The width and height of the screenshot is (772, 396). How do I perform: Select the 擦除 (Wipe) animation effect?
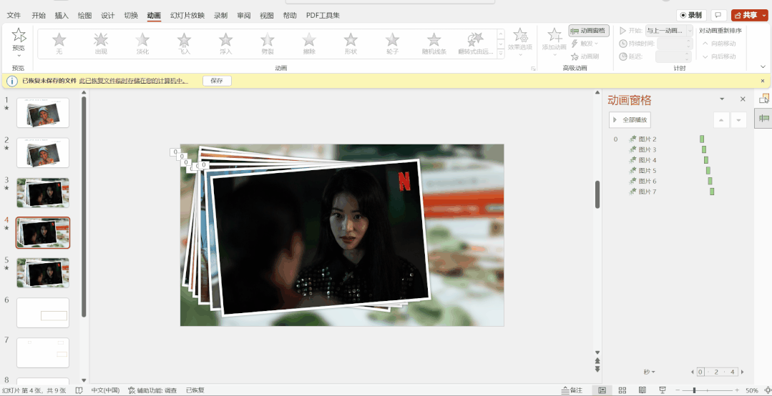tap(308, 44)
